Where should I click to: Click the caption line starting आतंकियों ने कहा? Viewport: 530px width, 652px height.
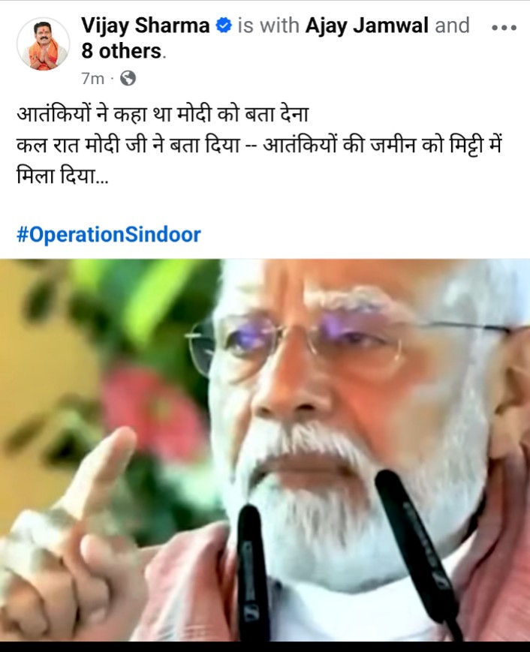(x=163, y=114)
